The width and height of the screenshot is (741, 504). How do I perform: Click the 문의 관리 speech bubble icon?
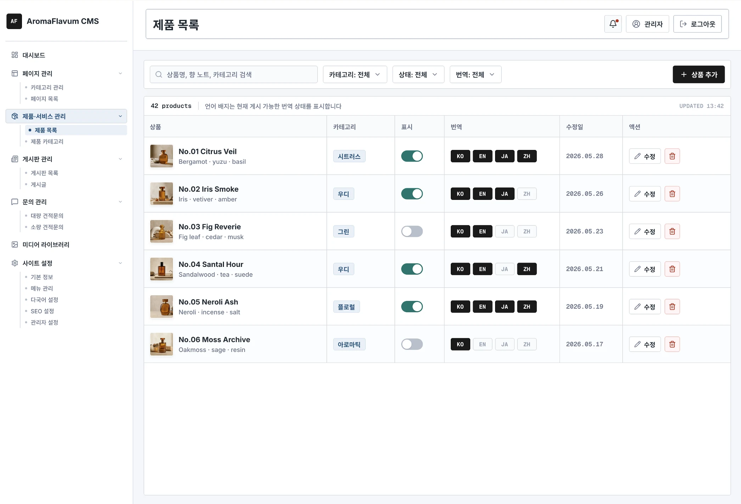[x=15, y=202]
